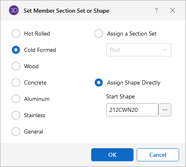Dismiss the dialog using Cancel
This screenshot has width=186, height=167.
[158, 155]
